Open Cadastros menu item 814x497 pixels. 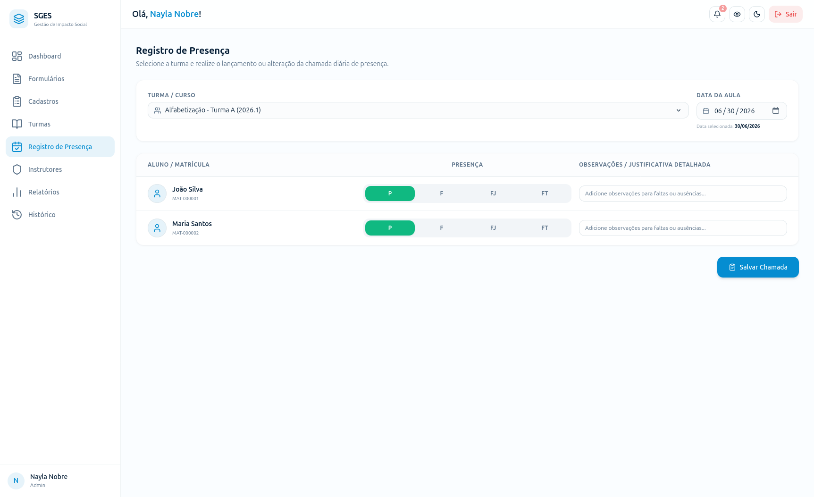(x=60, y=101)
